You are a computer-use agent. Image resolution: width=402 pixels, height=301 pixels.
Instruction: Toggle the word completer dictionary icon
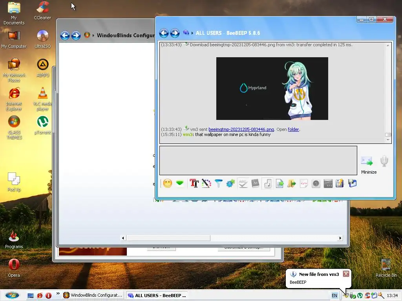click(255, 183)
